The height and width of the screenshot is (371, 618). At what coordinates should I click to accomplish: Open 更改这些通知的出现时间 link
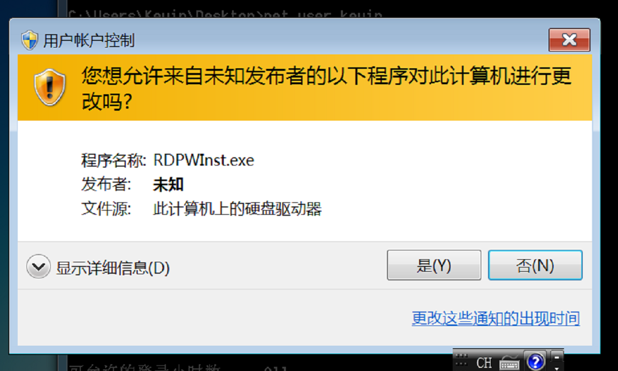[495, 318]
